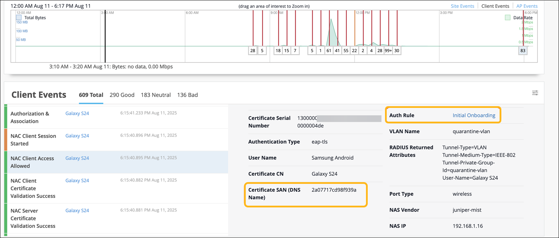Click the 18 event badge on timeline
559x238 pixels.
278,51
